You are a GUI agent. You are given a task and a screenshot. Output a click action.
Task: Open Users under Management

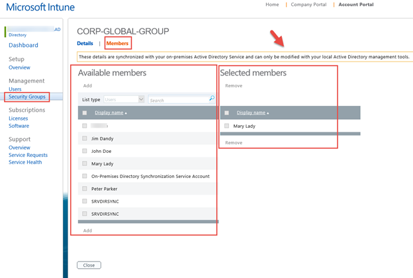coord(15,89)
